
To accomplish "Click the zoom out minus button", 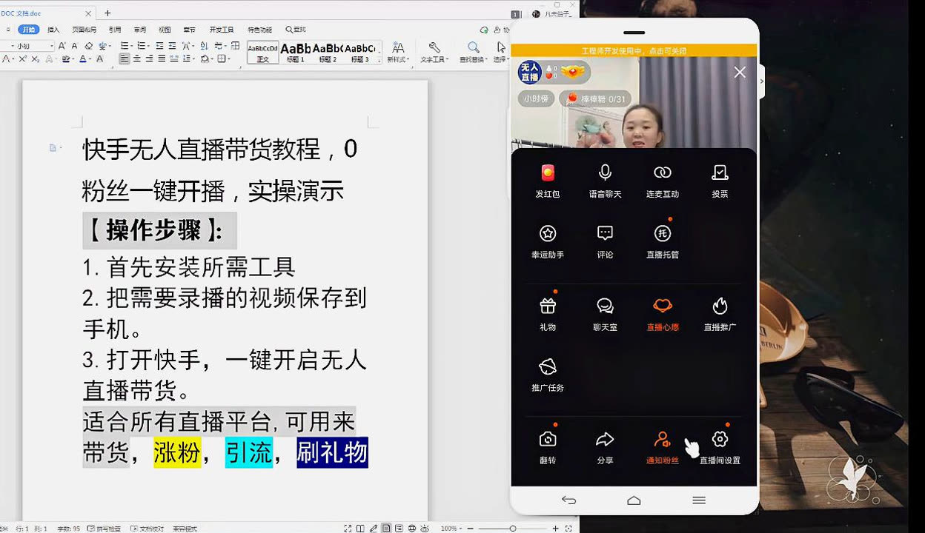I will click(471, 529).
